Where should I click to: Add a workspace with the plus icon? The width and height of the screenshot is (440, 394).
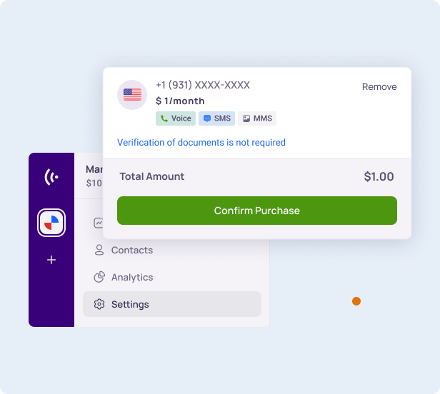[x=51, y=260]
